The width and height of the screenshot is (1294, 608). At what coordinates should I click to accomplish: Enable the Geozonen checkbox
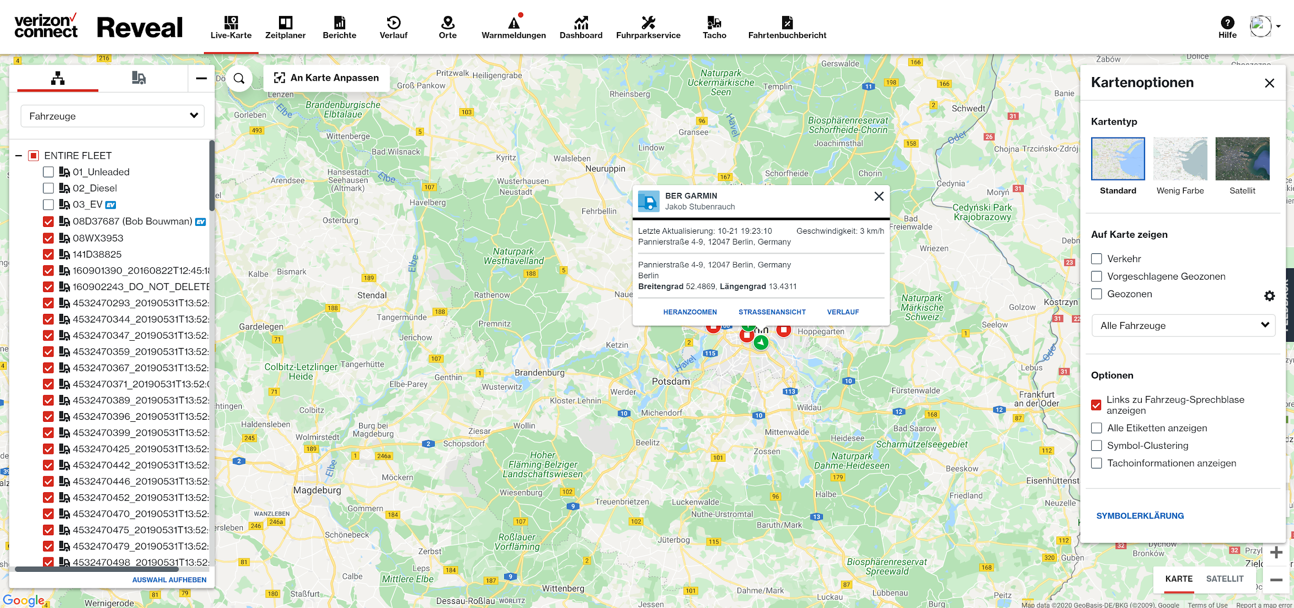[x=1096, y=294]
